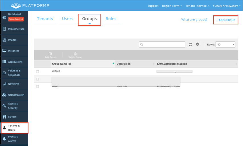
Task: Expand the Region kvm dropdown
Action: [x=172, y=6]
